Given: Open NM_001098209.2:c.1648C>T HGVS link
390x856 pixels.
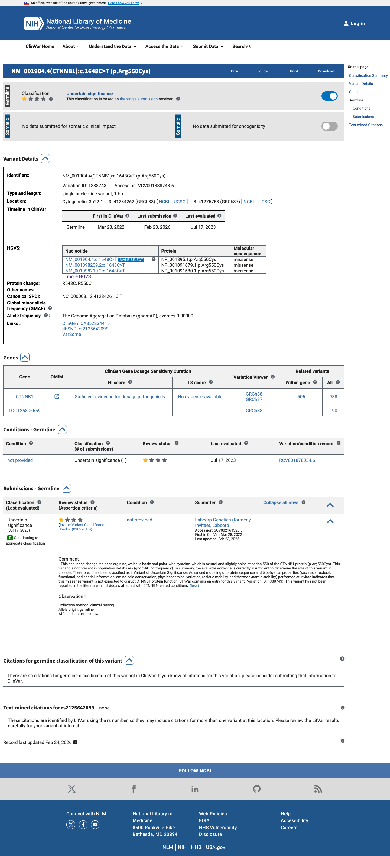Looking at the screenshot, I should [x=95, y=265].
